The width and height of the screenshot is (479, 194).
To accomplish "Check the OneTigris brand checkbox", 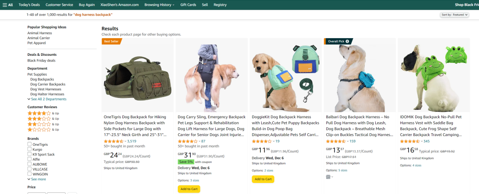I will pos(29,144).
